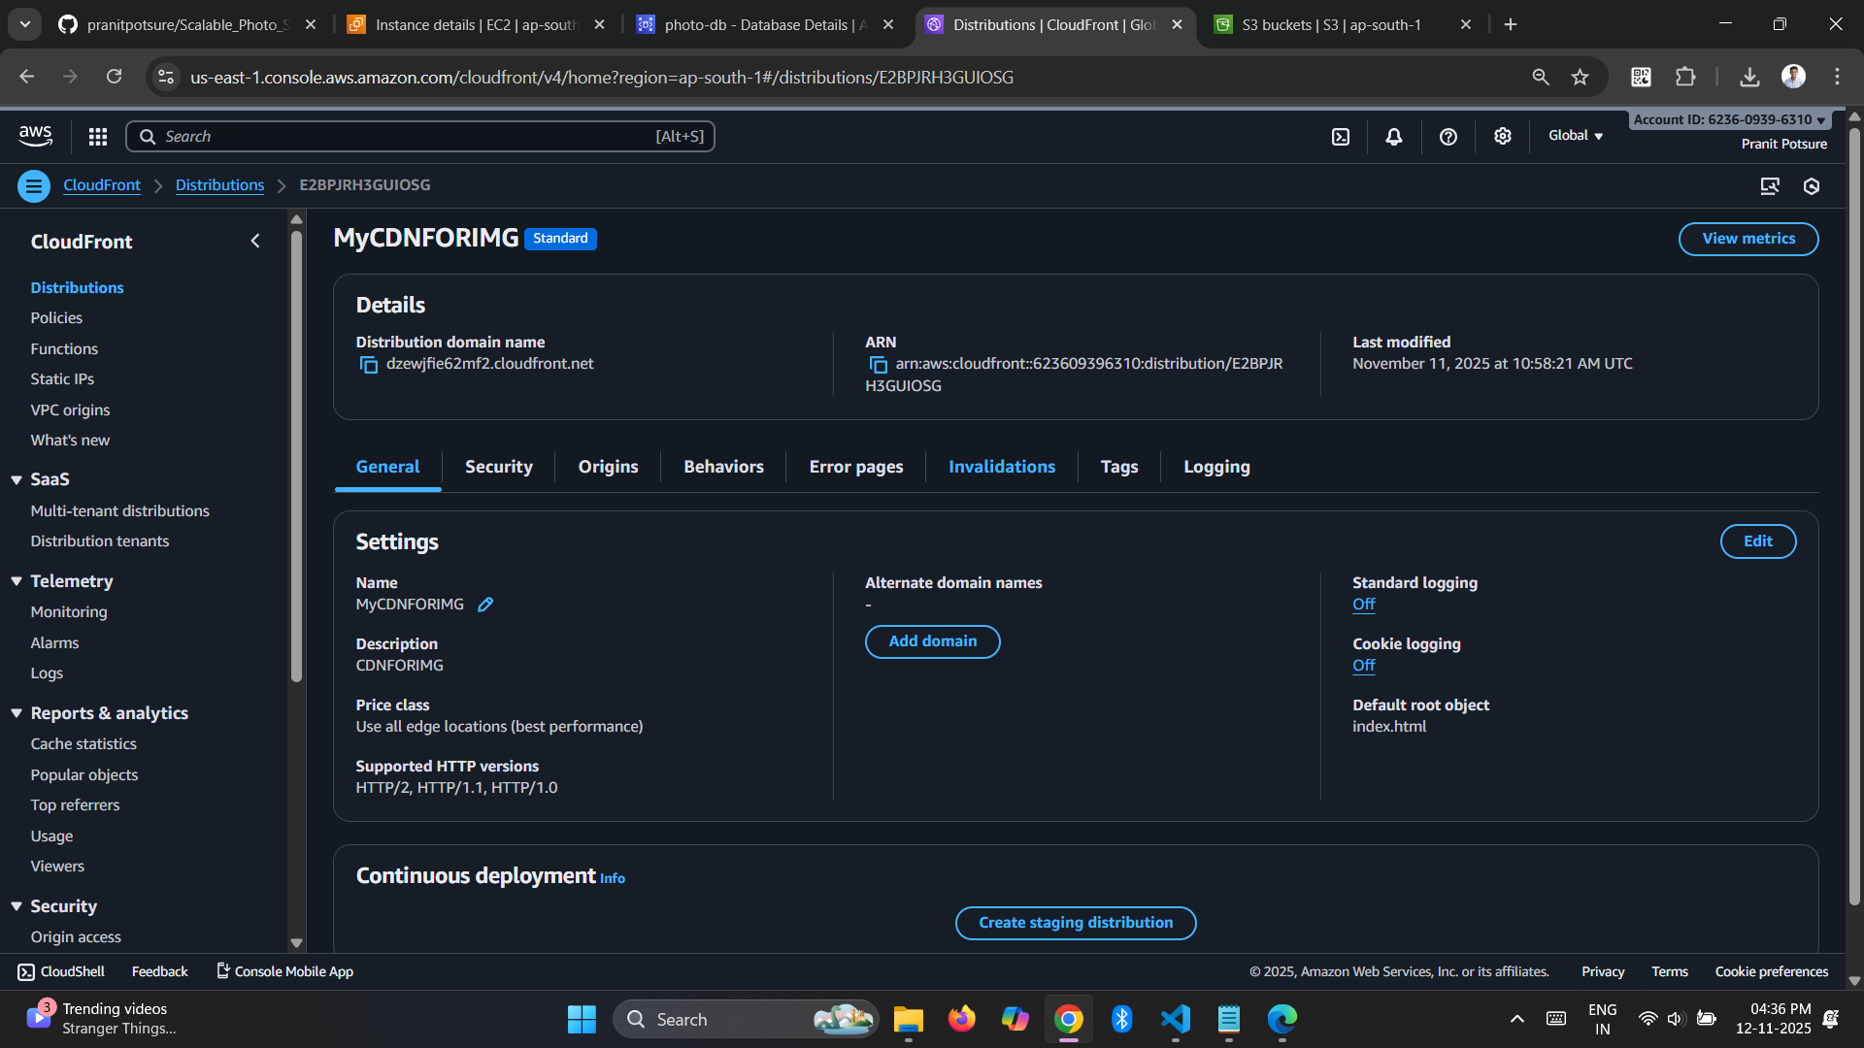Collapse the SaaS navigation section
The height and width of the screenshot is (1048, 1864).
(17, 479)
